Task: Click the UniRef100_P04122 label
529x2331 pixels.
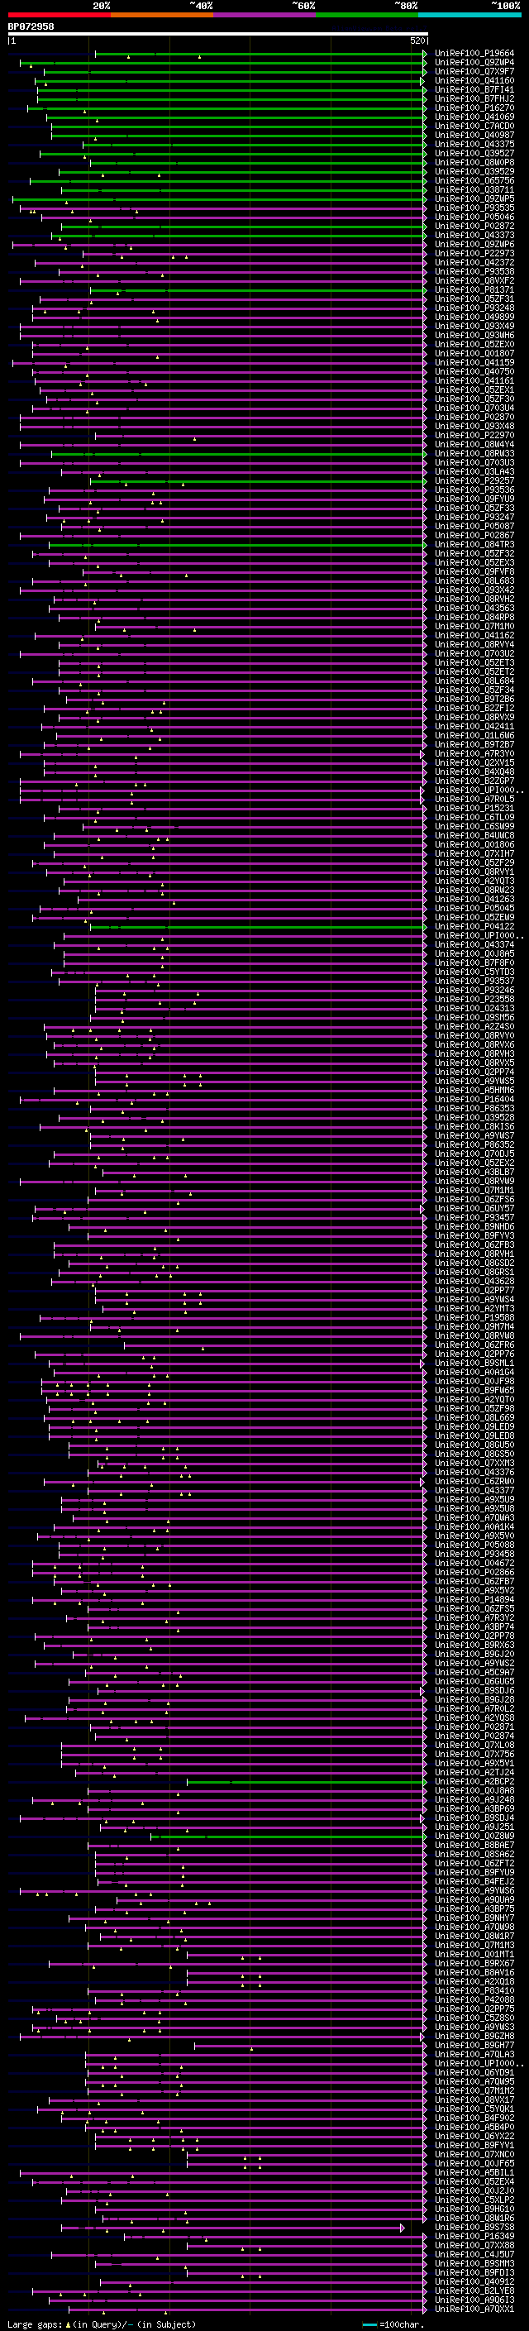Action: (x=474, y=927)
